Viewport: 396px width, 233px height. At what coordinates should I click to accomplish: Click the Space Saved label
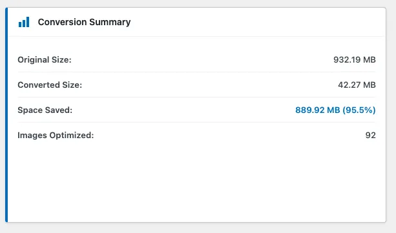coord(45,110)
